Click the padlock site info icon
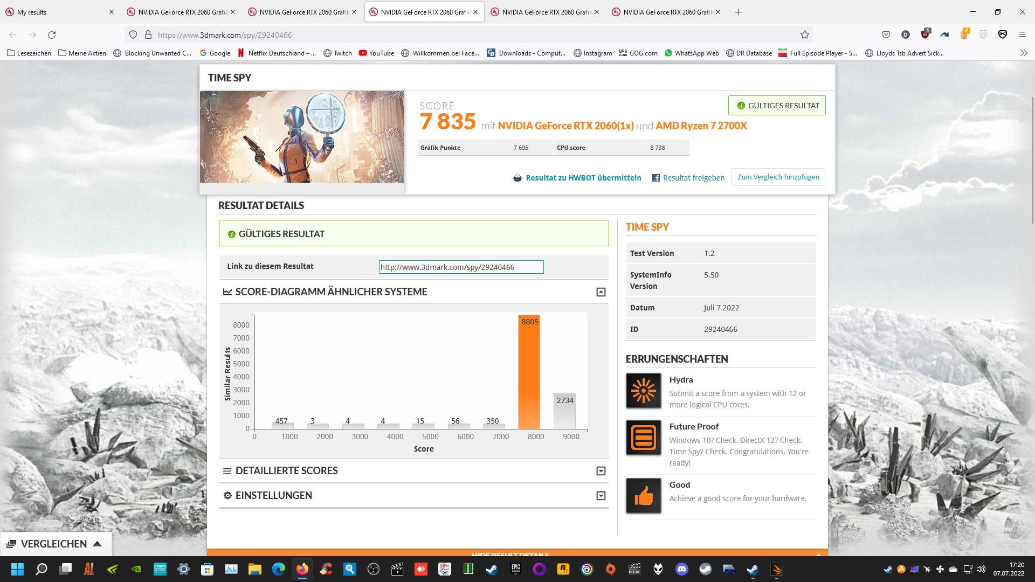Image resolution: width=1035 pixels, height=582 pixels. point(148,34)
